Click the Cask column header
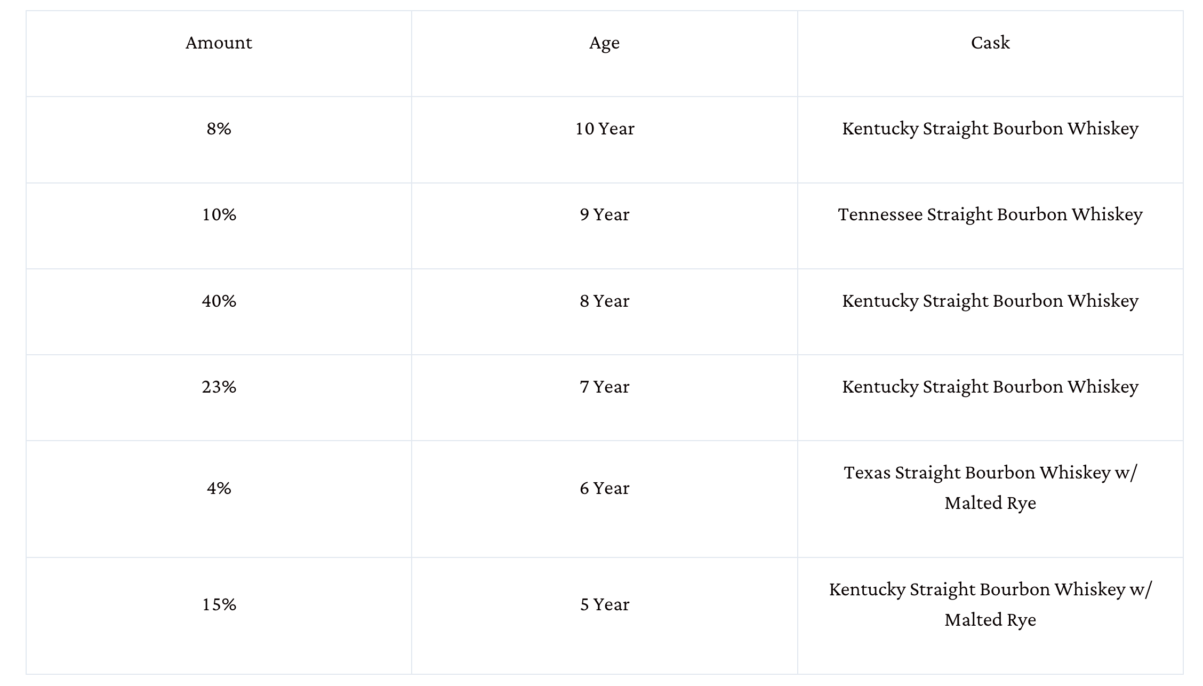This screenshot has width=1203, height=686. (990, 43)
